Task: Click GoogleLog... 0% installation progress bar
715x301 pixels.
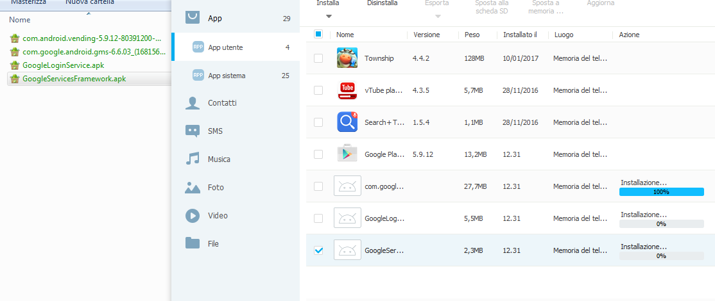Action: [661, 224]
